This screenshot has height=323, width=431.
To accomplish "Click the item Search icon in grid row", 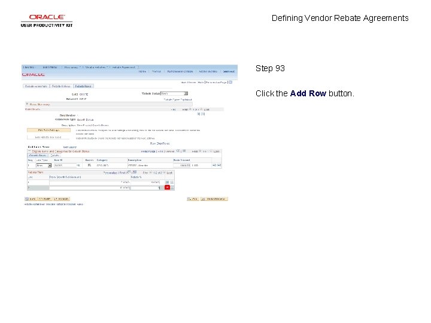I will tap(89, 165).
